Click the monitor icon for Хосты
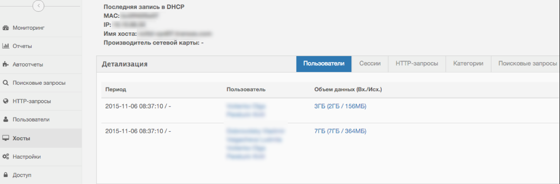The height and width of the screenshot is (184, 560). pyautogui.click(x=6, y=138)
